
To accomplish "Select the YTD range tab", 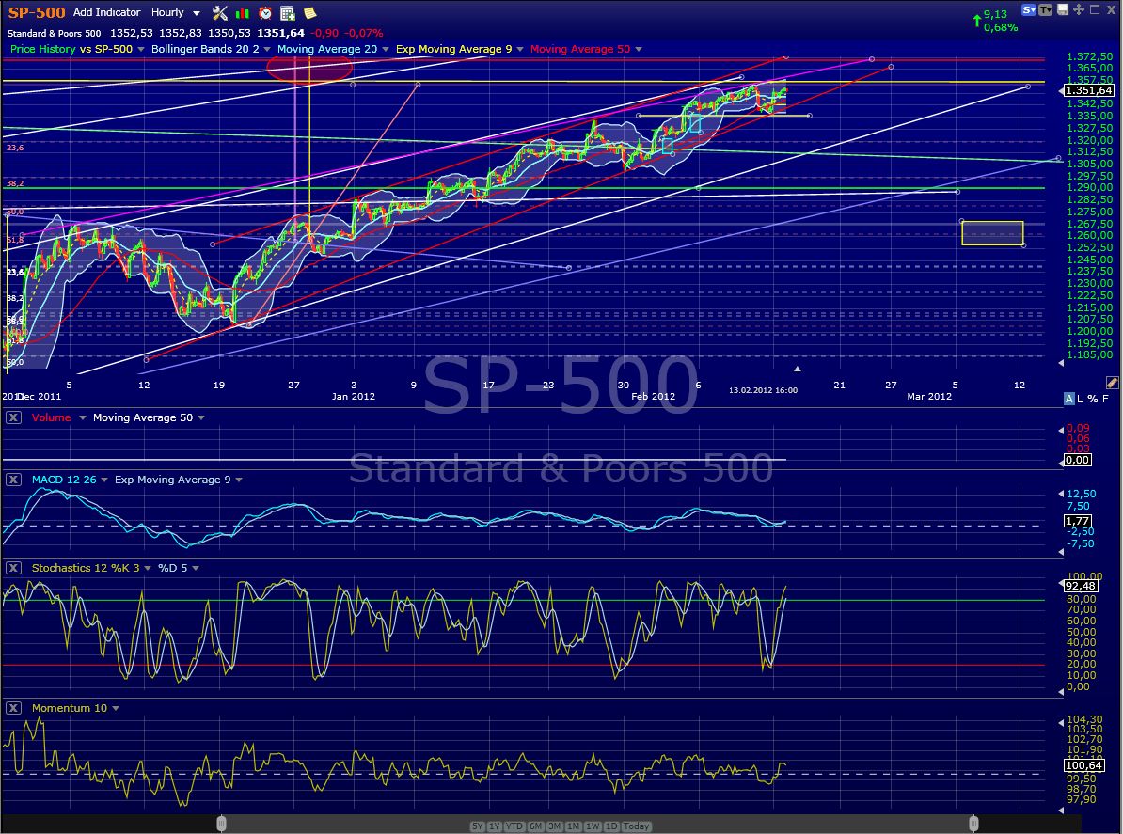I will tap(514, 826).
